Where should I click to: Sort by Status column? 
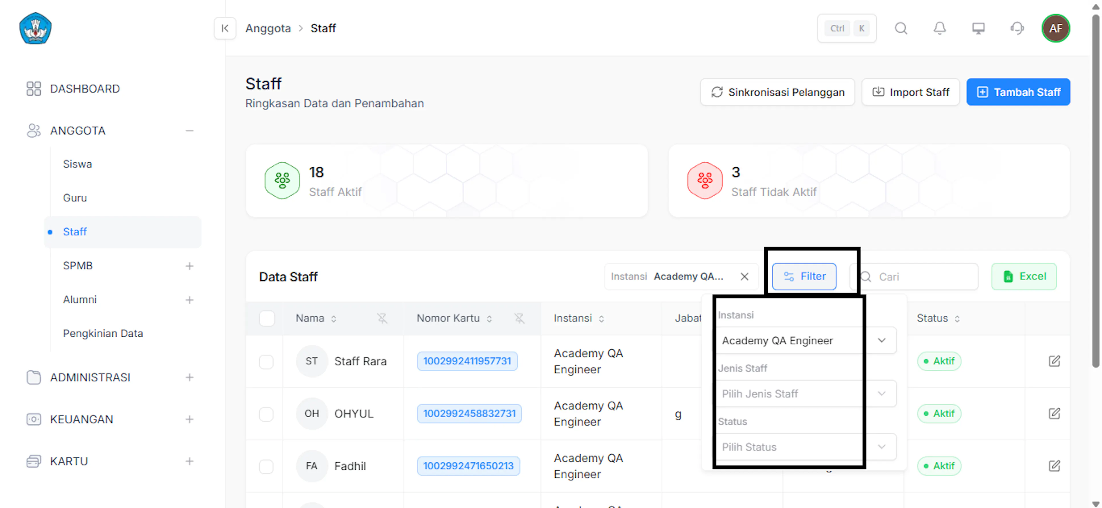click(x=957, y=319)
